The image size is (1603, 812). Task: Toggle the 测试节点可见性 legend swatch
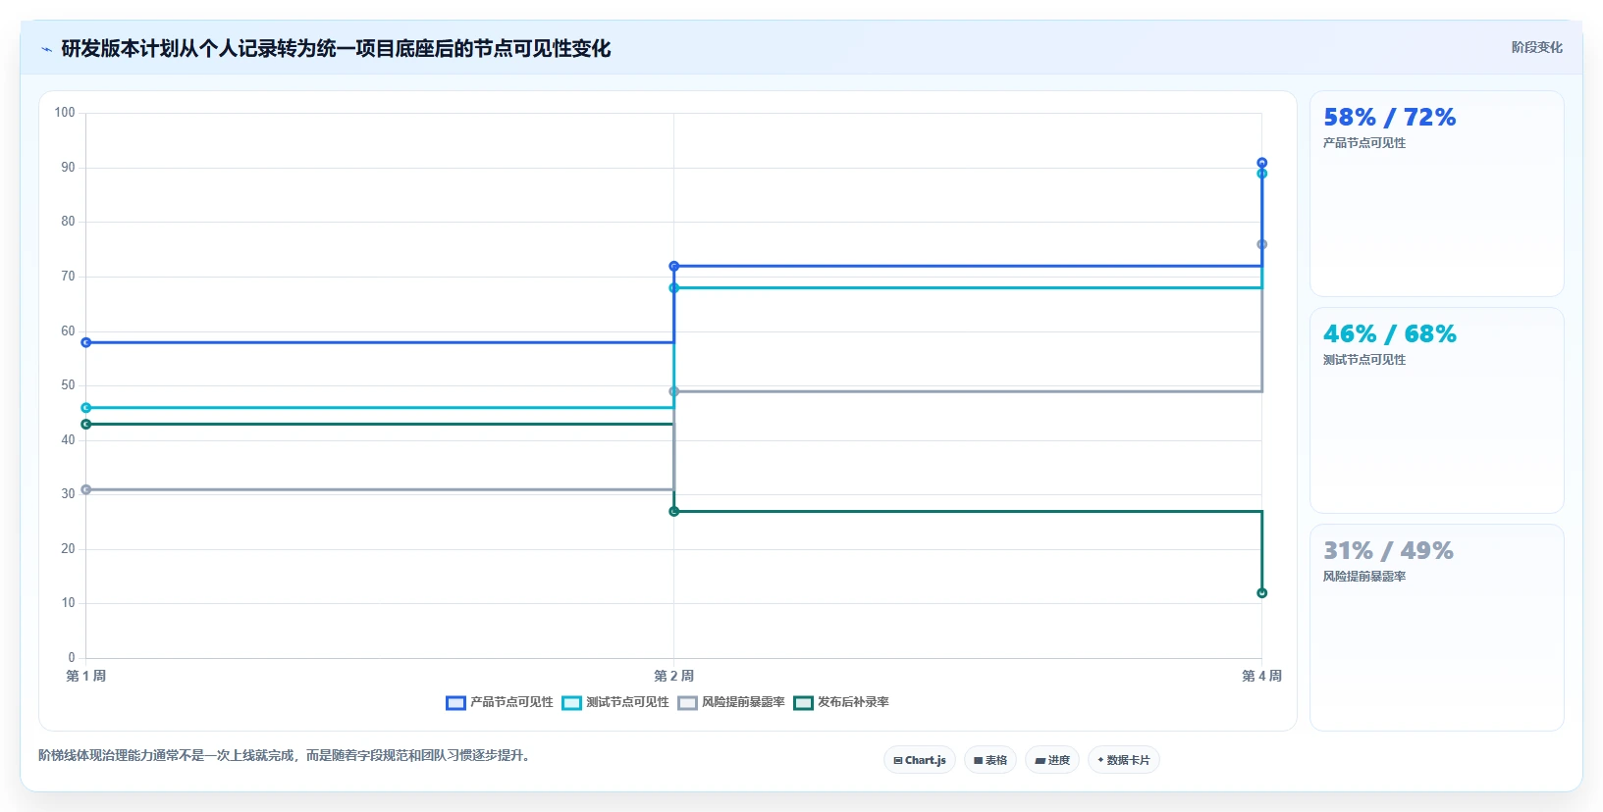tap(571, 703)
